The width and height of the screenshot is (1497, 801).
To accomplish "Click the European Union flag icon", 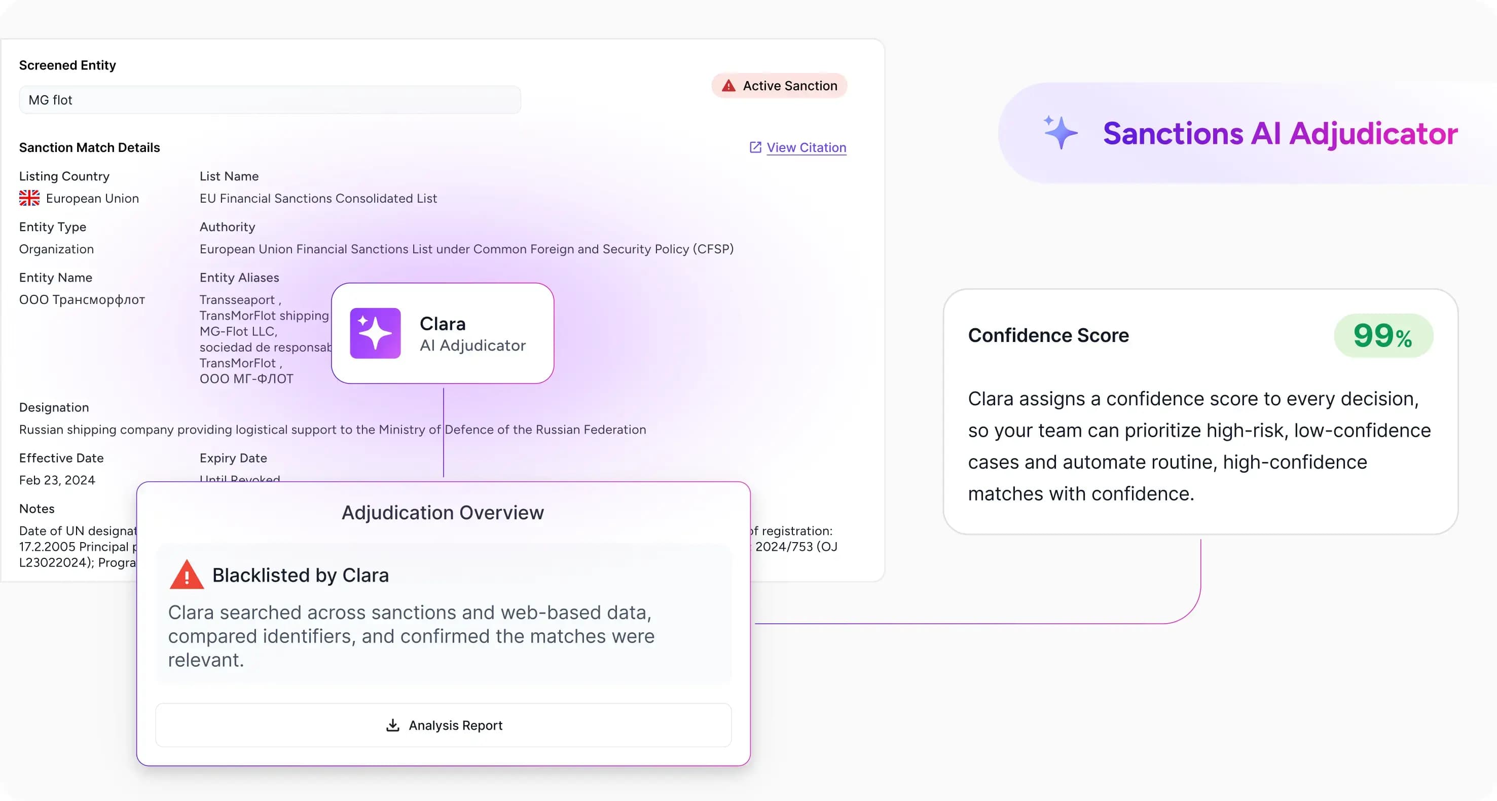I will coord(29,198).
